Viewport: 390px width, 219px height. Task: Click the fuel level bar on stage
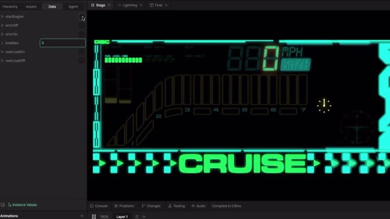coord(123,60)
